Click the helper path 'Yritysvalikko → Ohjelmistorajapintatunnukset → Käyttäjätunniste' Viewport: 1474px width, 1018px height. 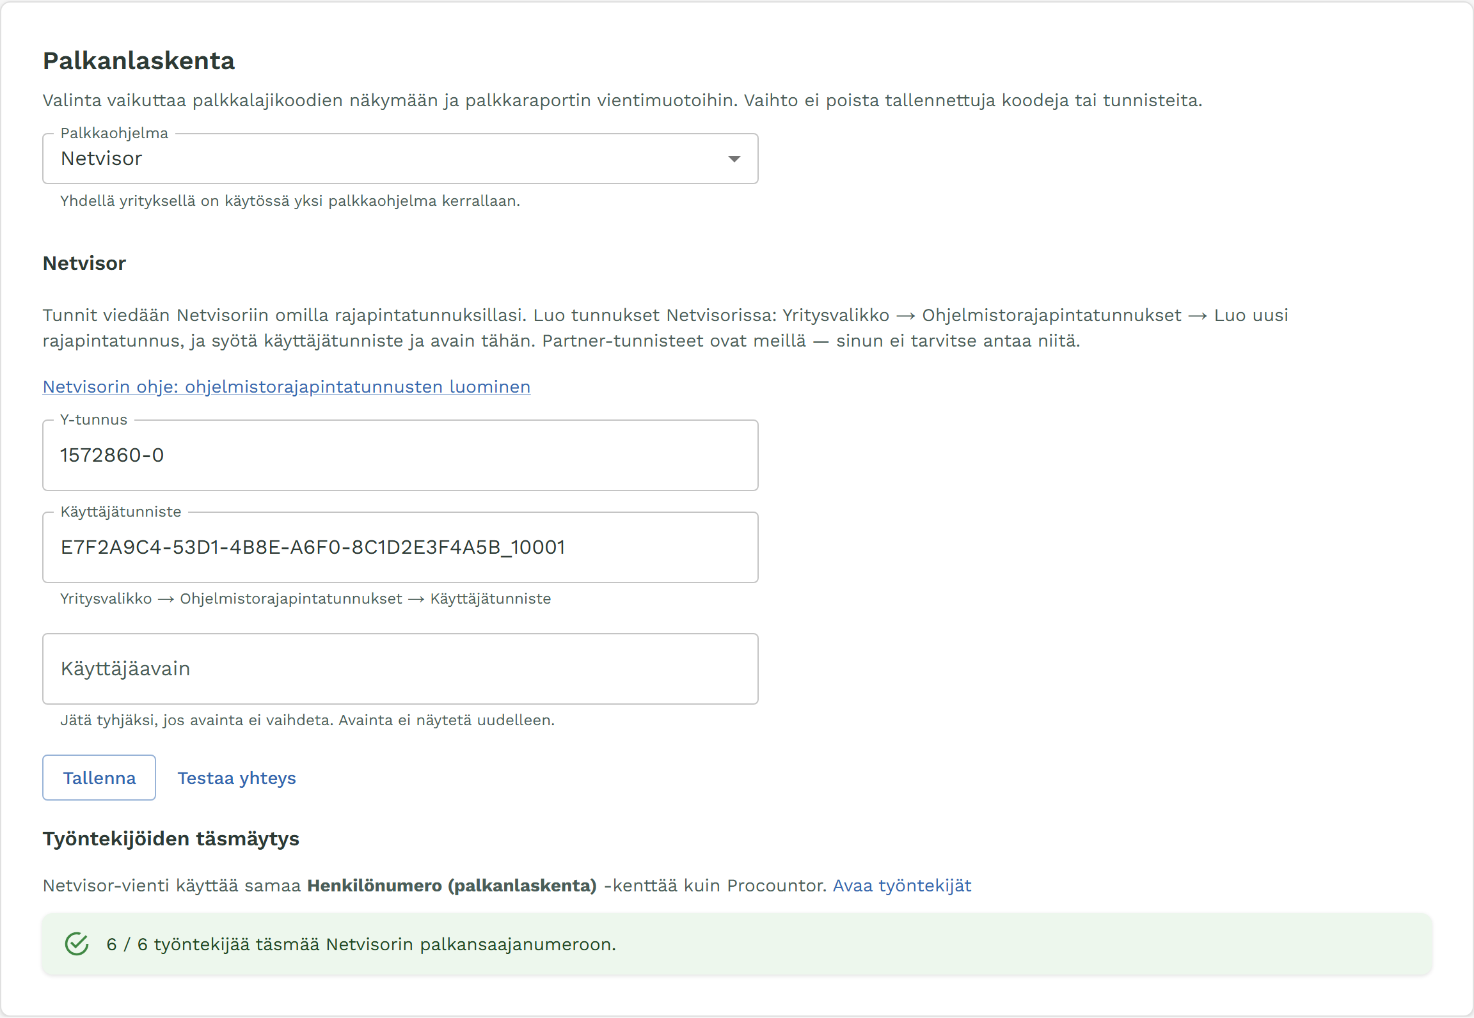tap(305, 599)
